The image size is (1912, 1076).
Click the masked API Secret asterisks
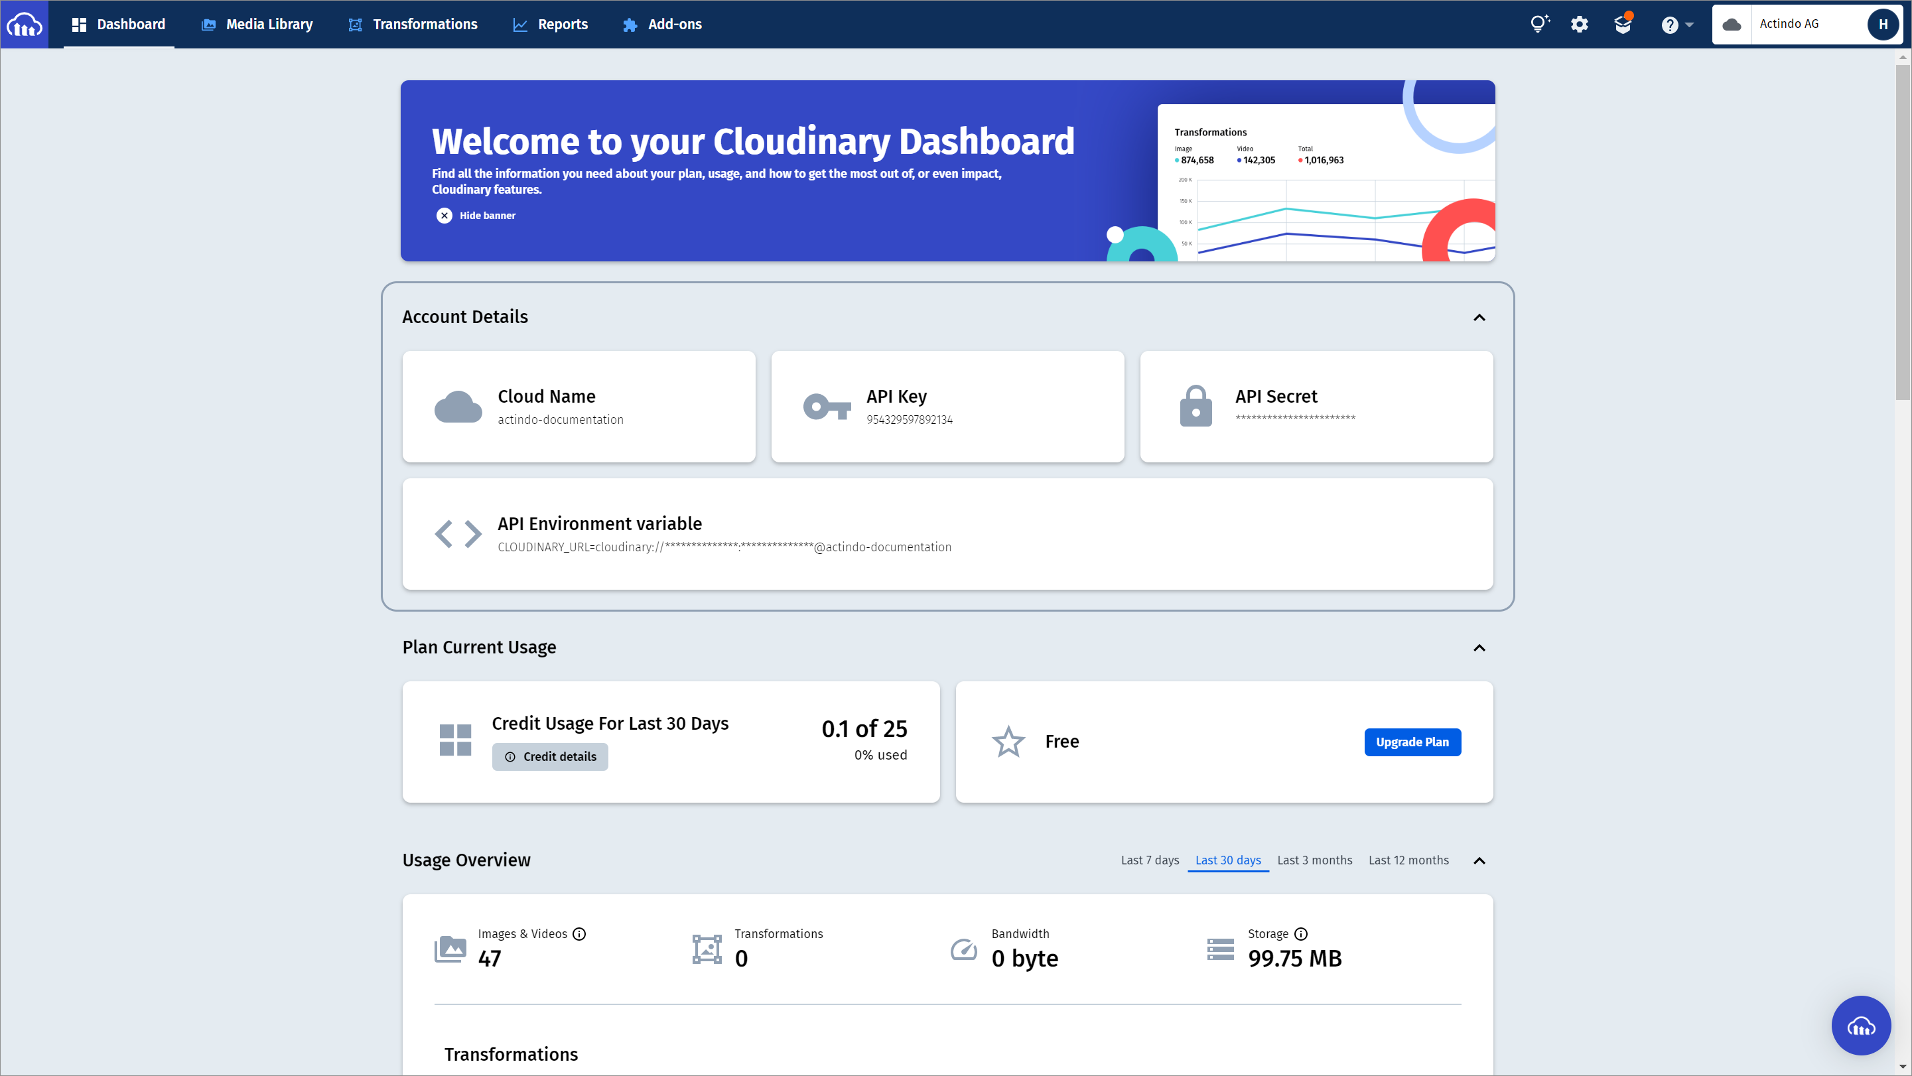click(1295, 418)
